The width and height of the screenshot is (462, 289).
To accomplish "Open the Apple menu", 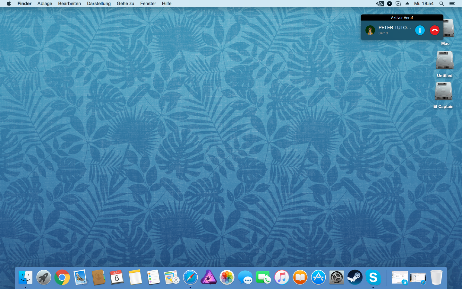I will click(x=9, y=4).
